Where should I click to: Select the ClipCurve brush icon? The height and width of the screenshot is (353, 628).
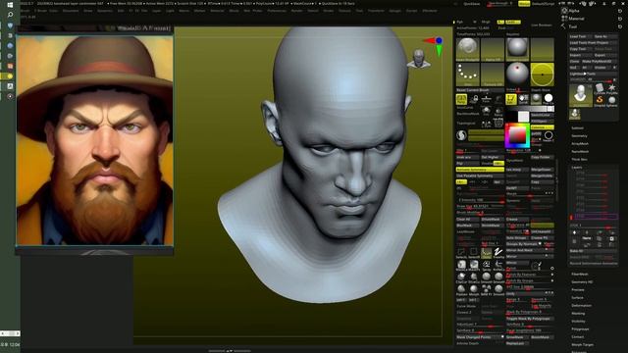pyautogui.click(x=461, y=277)
